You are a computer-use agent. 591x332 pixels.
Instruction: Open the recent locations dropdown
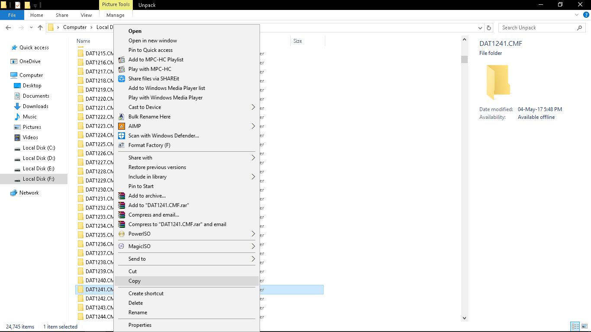[x=31, y=28]
